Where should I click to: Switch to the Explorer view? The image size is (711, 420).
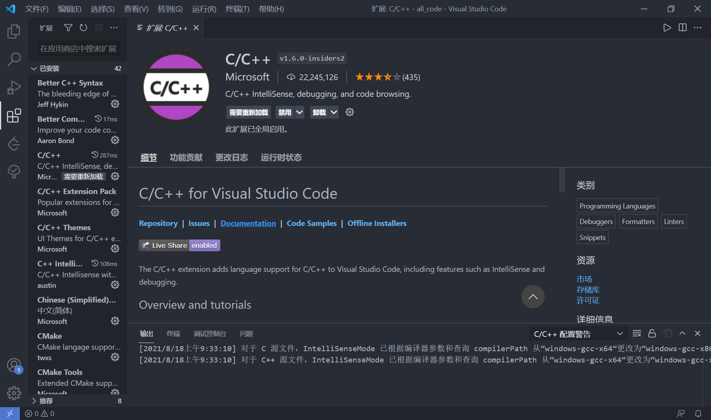[x=14, y=31]
